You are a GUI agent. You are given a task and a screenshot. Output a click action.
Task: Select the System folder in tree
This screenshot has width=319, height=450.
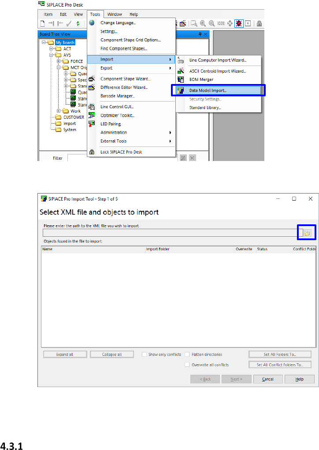70,130
